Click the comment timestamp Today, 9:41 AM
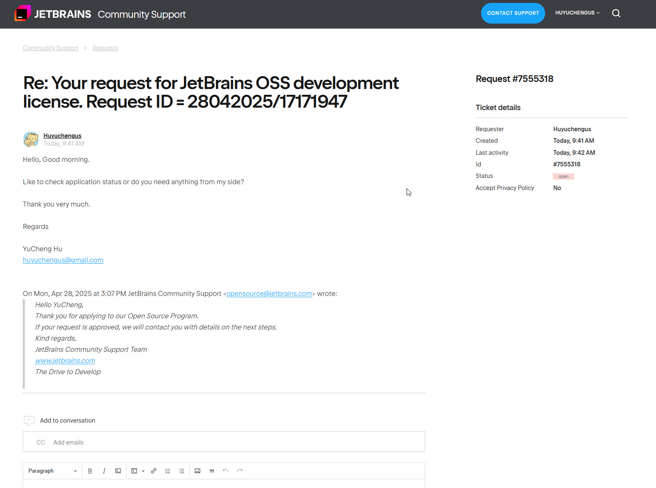 (x=64, y=144)
